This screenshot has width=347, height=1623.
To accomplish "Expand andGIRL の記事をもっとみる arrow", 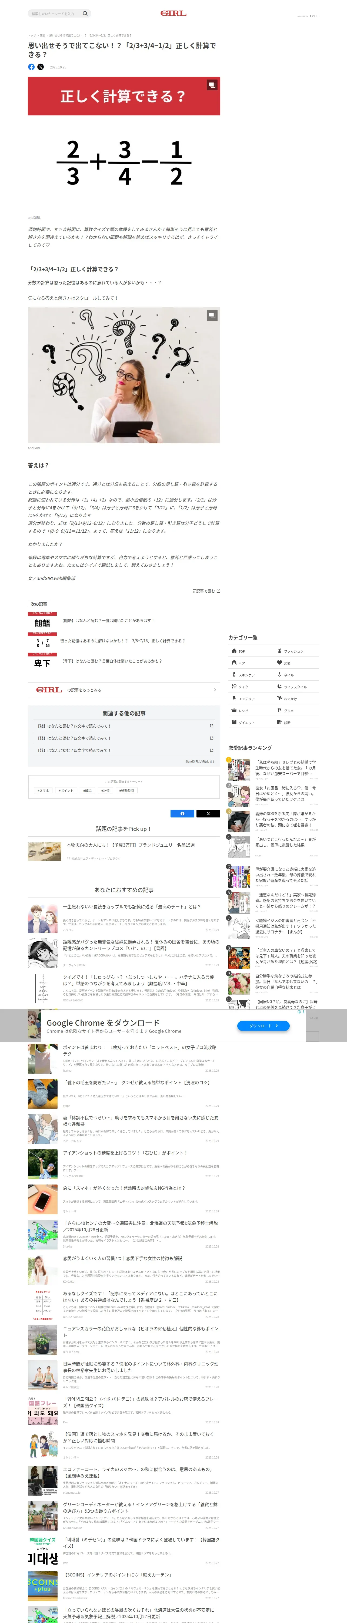I will click(215, 690).
